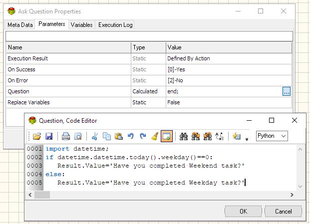Image resolution: width=310 pixels, height=224 pixels.
Task: Select the Execution Result row name
Action: pos(27,58)
